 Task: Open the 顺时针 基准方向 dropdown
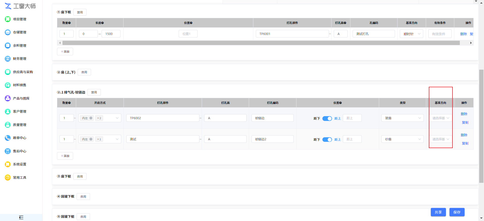point(411,34)
